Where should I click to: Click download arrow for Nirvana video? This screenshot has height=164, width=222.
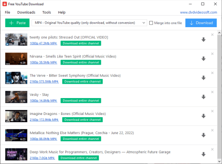point(203,59)
